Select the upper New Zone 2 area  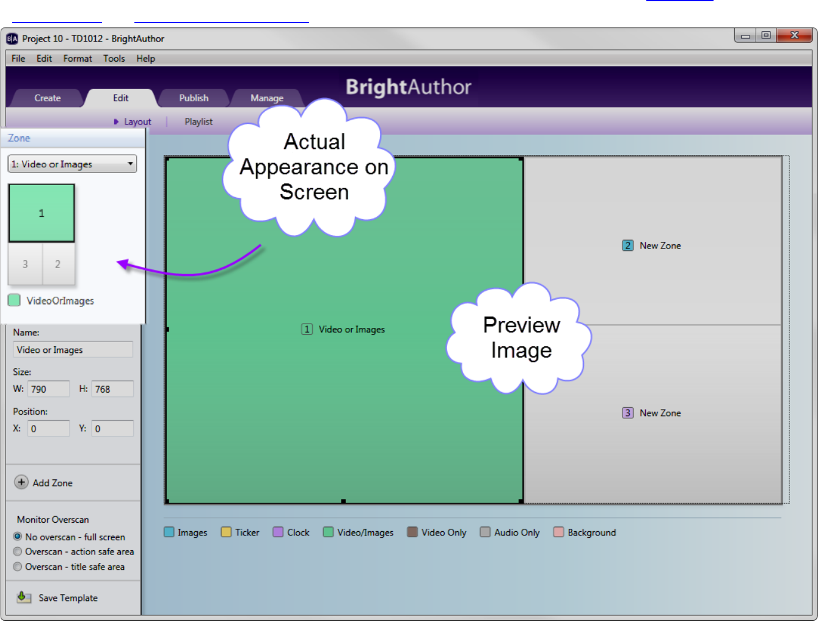pyautogui.click(x=653, y=241)
